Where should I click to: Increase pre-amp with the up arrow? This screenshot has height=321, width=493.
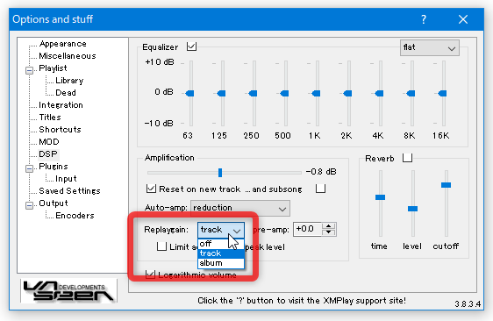click(329, 226)
